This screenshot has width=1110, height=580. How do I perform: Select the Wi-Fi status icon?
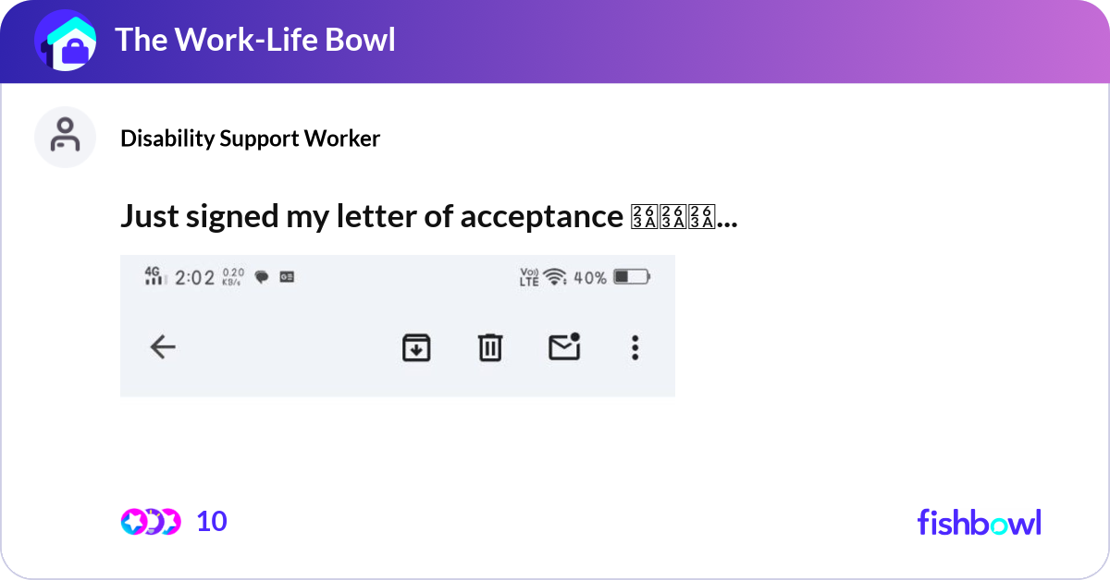pos(552,276)
